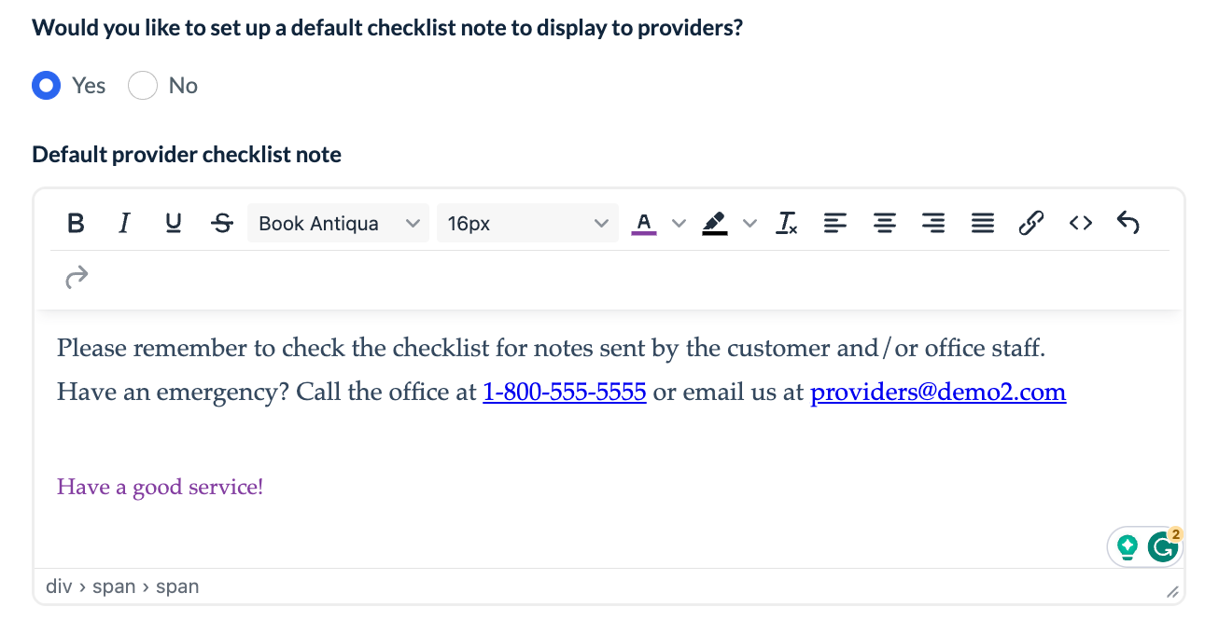The image size is (1219, 621).
Task: Open the Grammarly widget
Action: point(1162,547)
